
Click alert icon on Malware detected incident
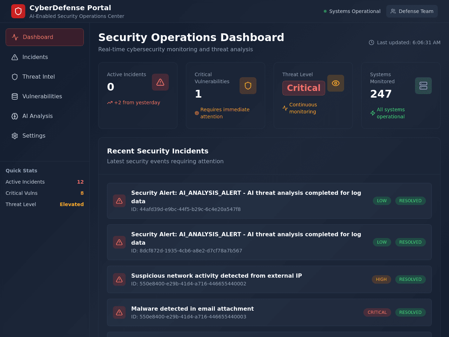pyautogui.click(x=119, y=312)
